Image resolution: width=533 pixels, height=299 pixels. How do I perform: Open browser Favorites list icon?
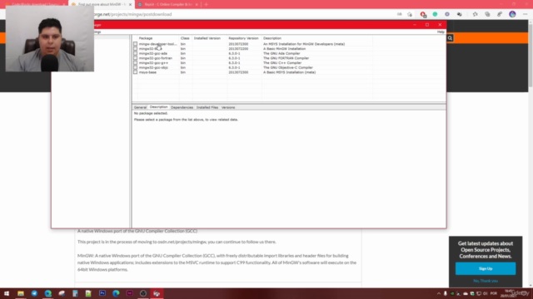[475, 14]
